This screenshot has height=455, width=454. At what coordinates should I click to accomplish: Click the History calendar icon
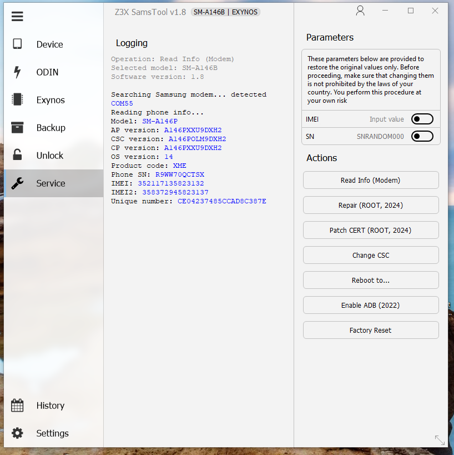coord(17,406)
